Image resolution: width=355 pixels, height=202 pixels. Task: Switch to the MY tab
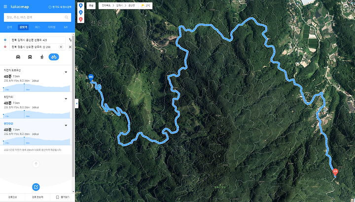click(66, 27)
